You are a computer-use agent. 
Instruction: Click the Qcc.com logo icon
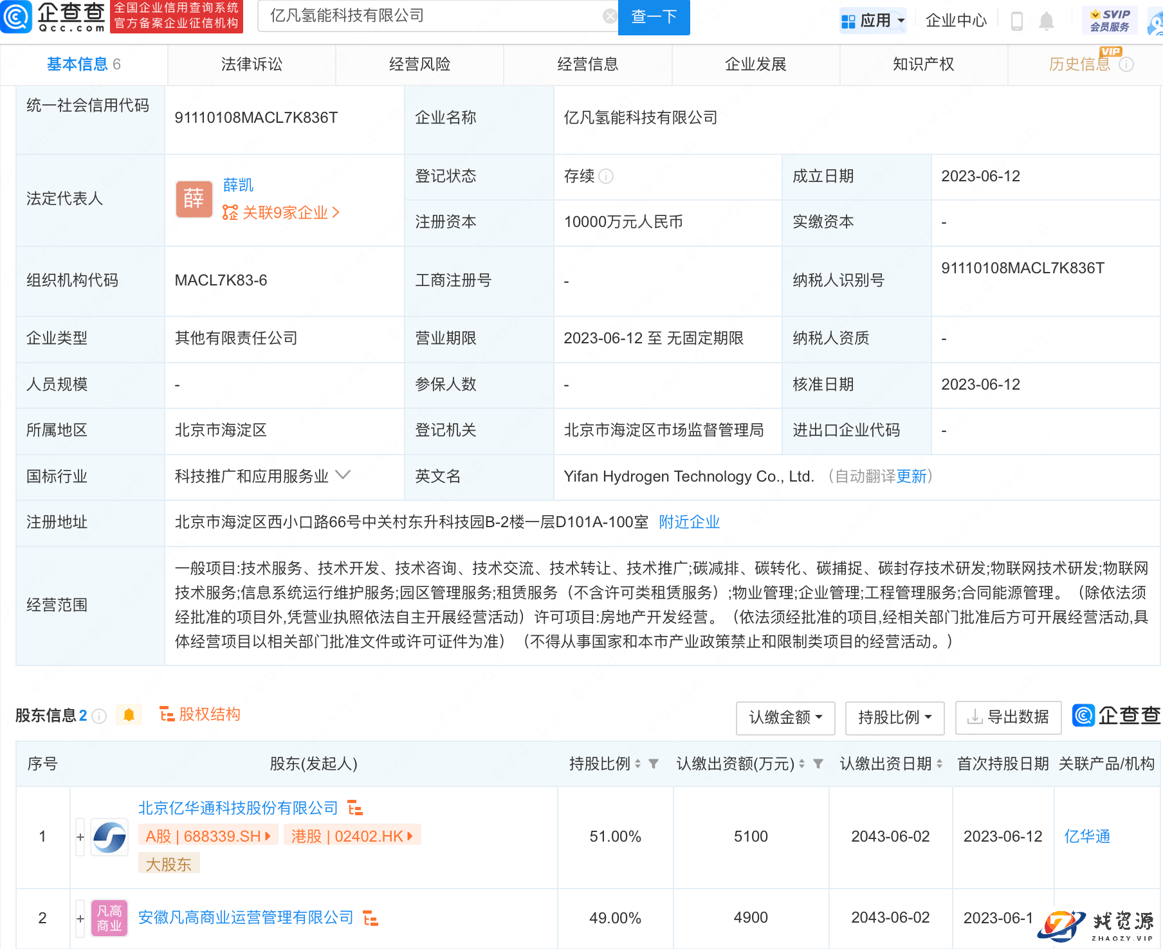point(16,17)
